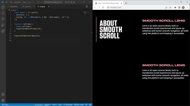Select the script.js editor tab
Viewport: 190px width, 106px height.
42,6
